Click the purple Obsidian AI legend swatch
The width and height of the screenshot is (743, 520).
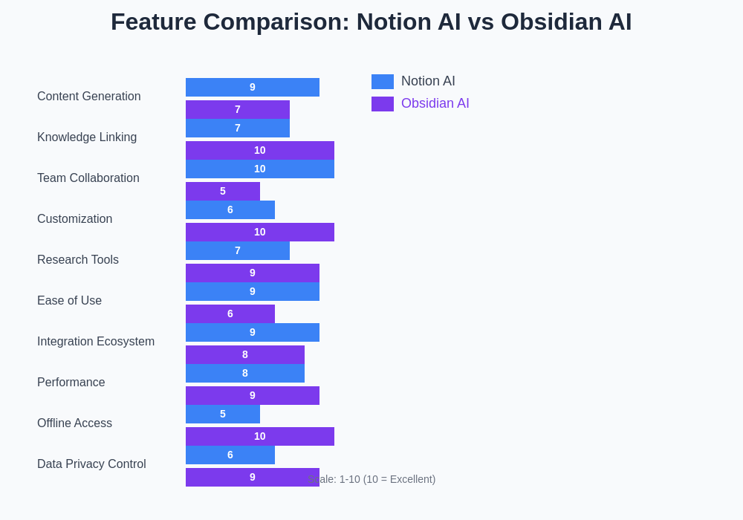click(383, 104)
